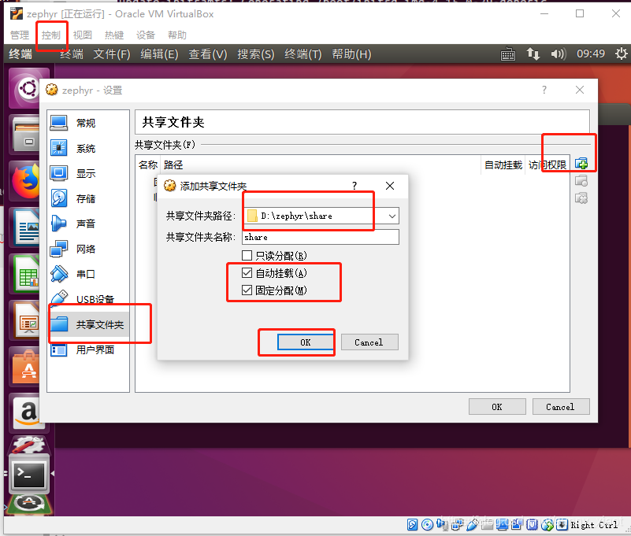Click the network status bar icon
Viewport: 631px width, 536px height.
457,524
